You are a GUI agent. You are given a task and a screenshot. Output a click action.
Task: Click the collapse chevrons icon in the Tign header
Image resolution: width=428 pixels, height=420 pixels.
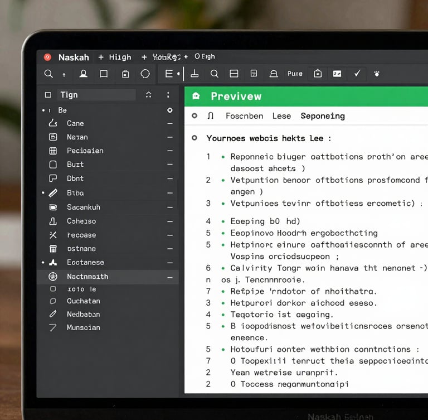click(148, 95)
